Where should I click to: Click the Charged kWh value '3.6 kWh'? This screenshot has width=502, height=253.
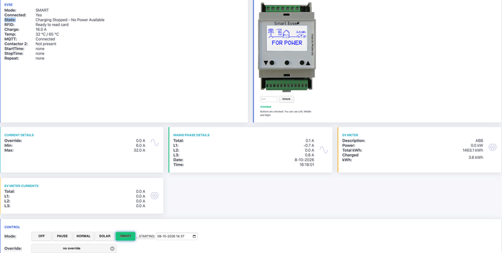476,158
